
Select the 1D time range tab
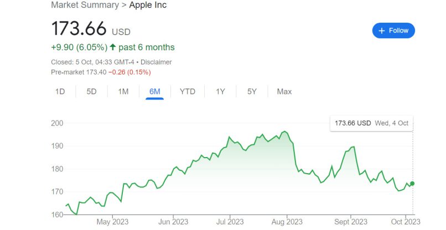coord(60,91)
